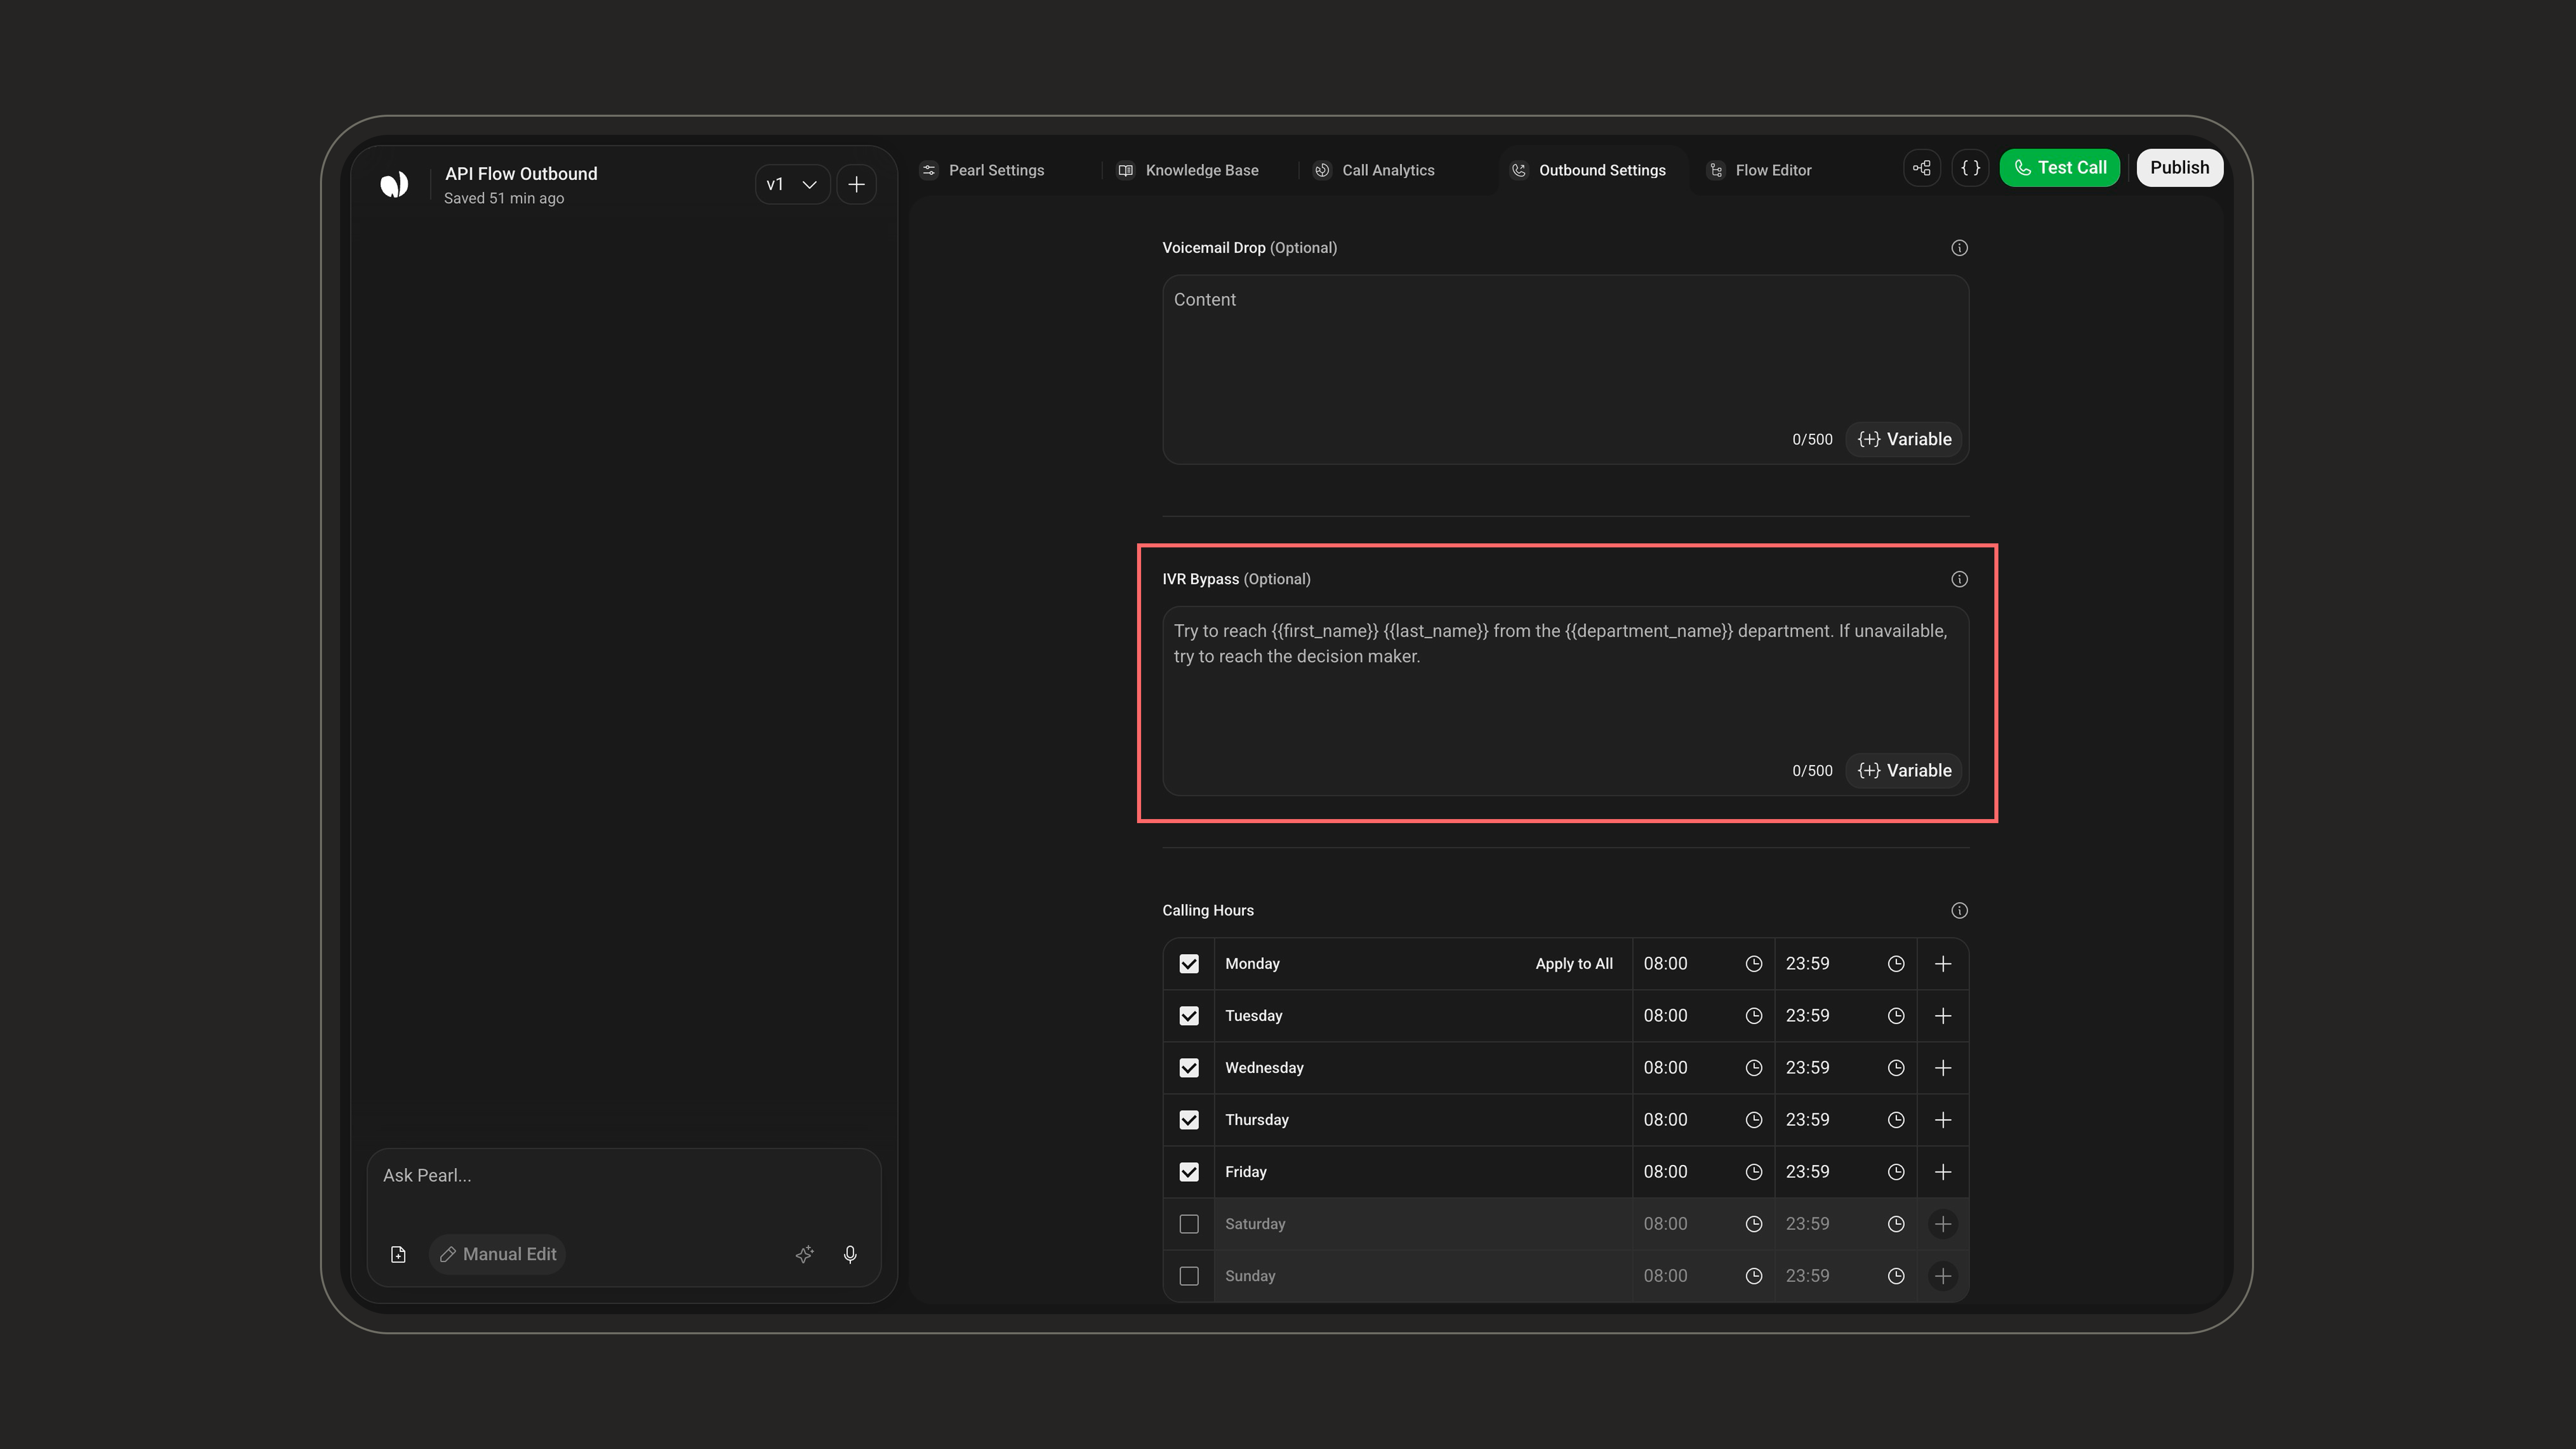
Task: Open Friday start time clock picker
Action: tap(1753, 1172)
